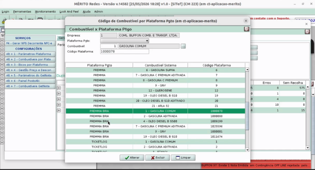This screenshot has height=170, width=315.
Task: Open Alt + 4 - Gestão Preço e Desconto
Action: pos(30,70)
